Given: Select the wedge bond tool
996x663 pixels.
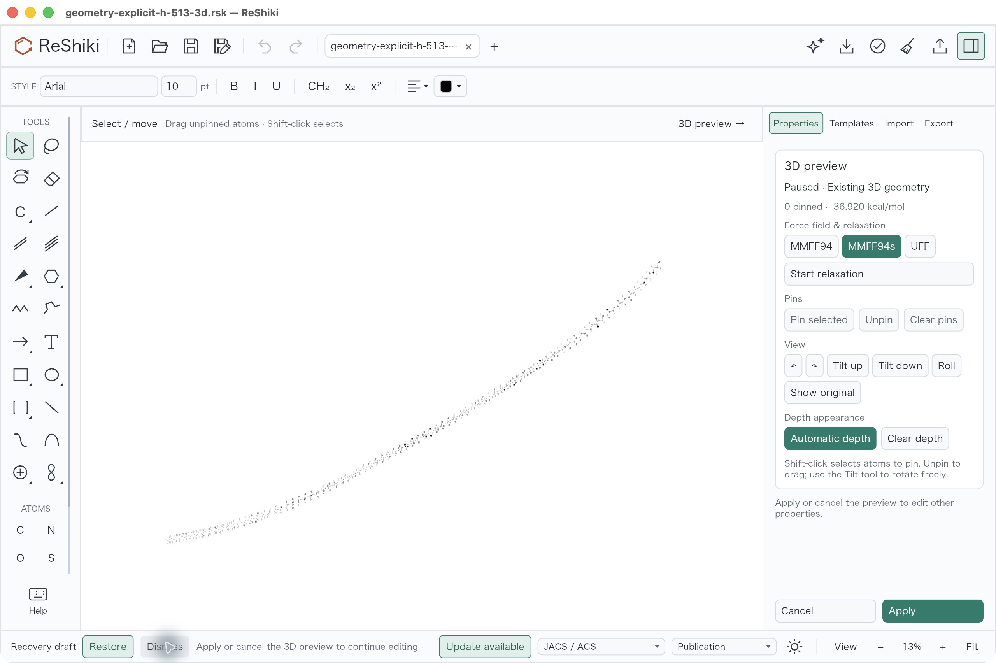Looking at the screenshot, I should (20, 276).
